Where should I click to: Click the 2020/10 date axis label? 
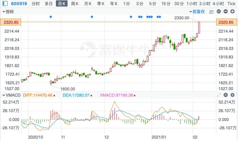point(36,137)
